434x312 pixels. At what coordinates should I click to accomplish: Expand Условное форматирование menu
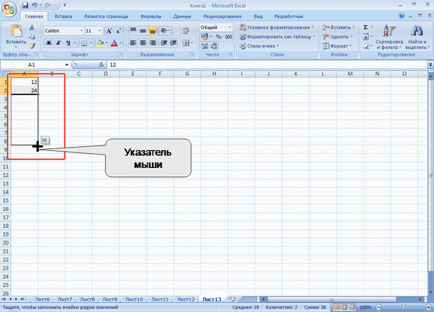(277, 27)
